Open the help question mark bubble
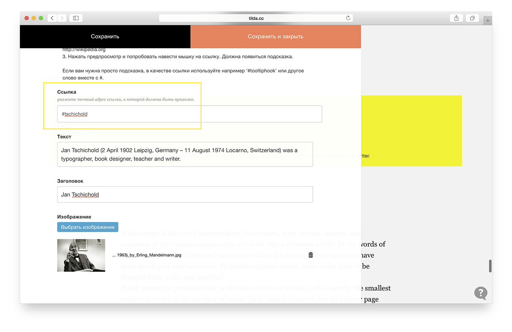This screenshot has height=332, width=512. click(x=481, y=293)
